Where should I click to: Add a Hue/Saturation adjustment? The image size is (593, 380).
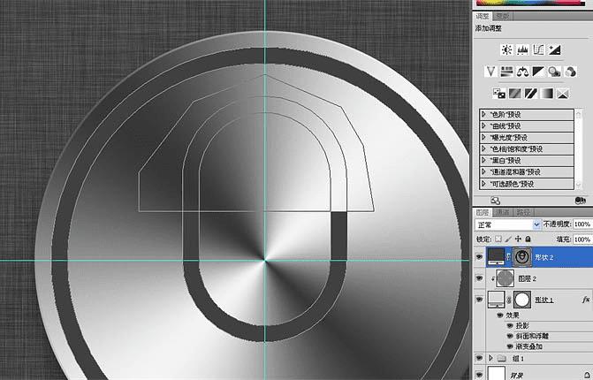tap(506, 72)
